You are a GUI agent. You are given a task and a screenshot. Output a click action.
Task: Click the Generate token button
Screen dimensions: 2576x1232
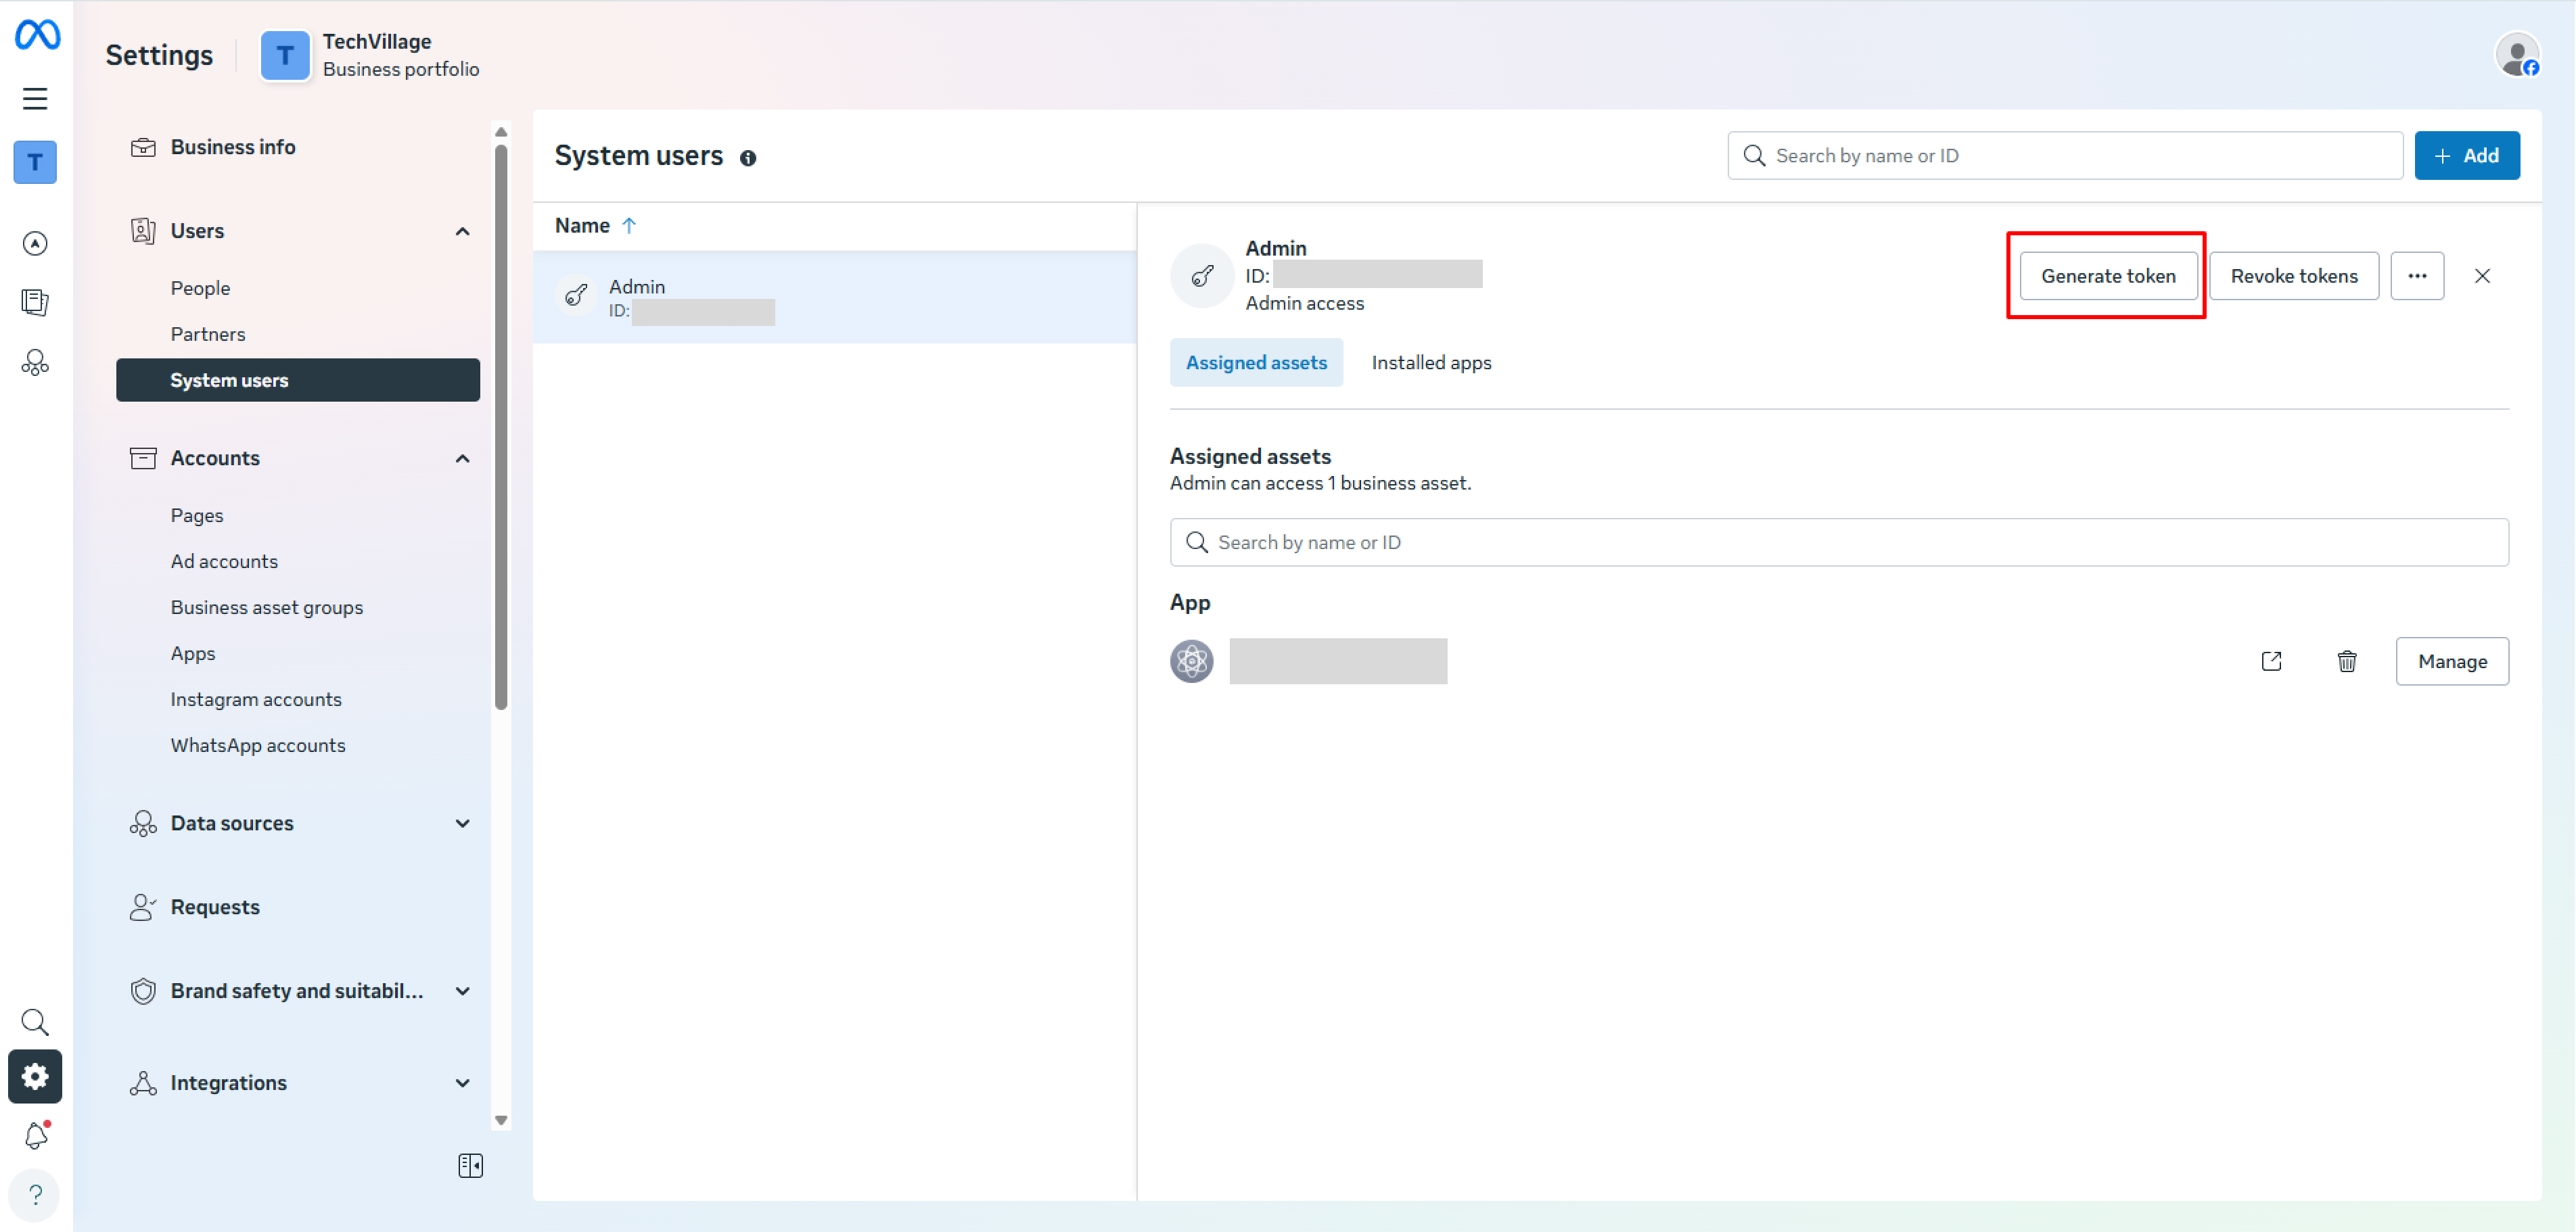click(x=2106, y=276)
